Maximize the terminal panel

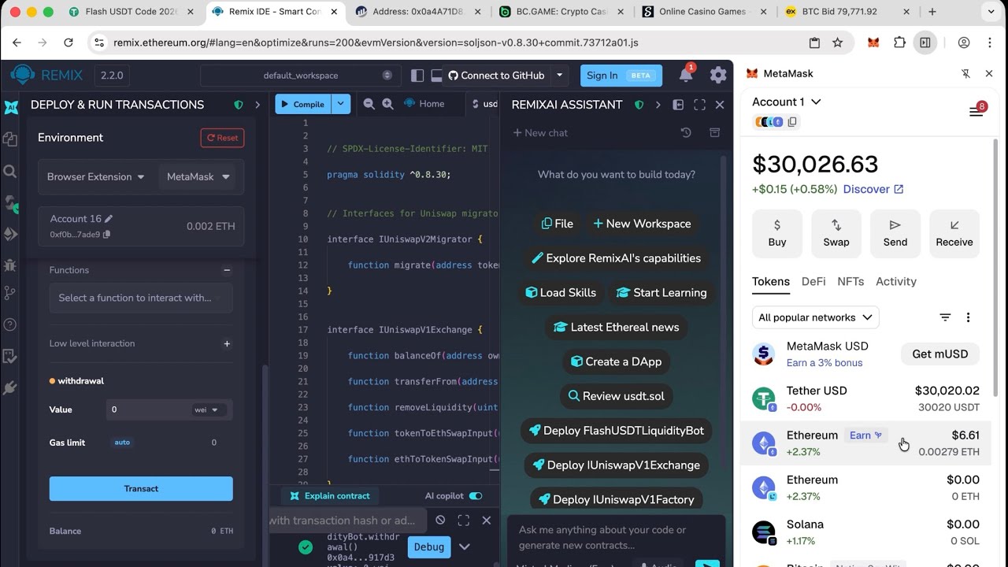point(464,520)
